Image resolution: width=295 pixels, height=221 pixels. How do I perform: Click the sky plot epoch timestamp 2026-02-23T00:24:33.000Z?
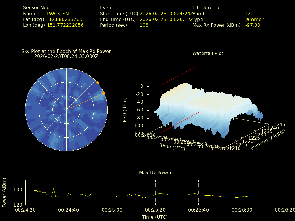pos(66,56)
